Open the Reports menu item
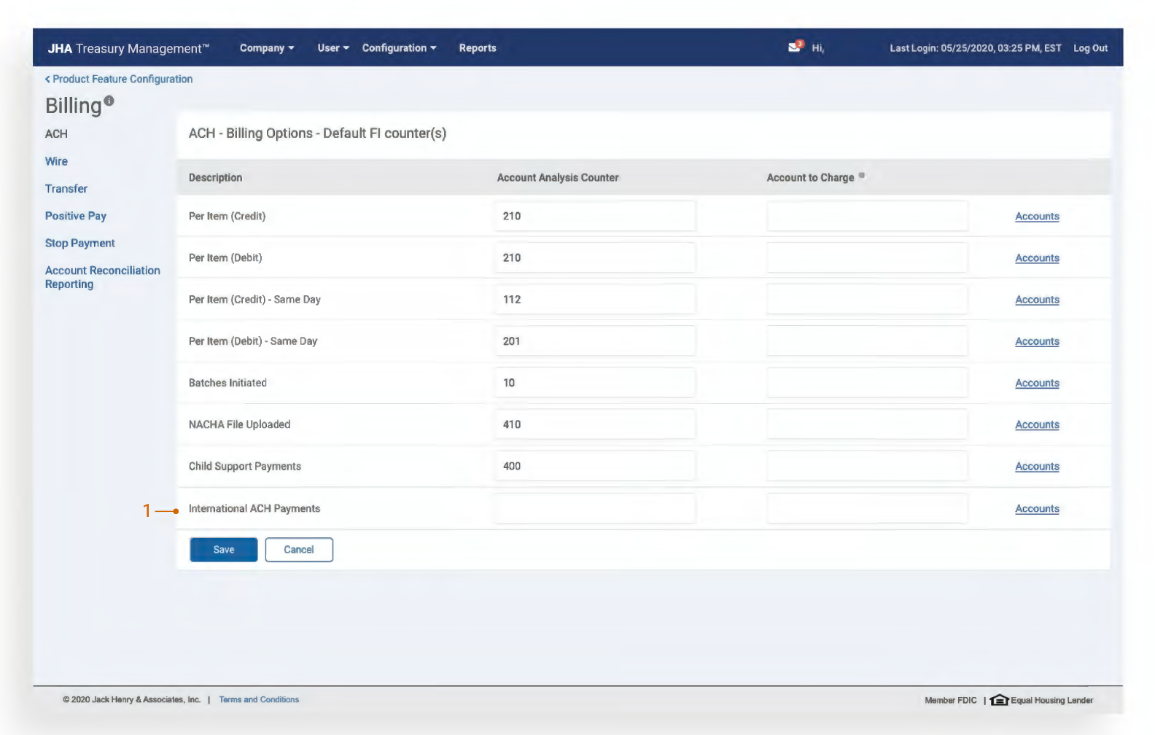This screenshot has height=735, width=1155. 478,48
